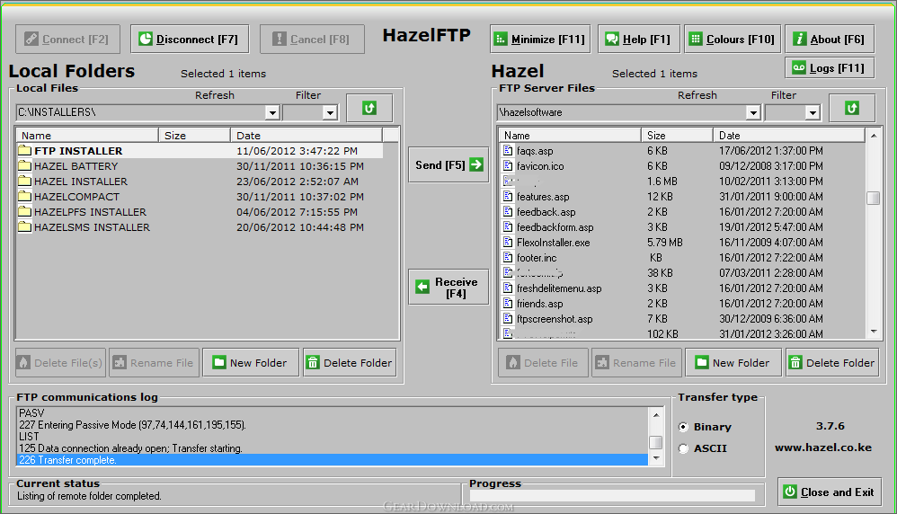Sort server files by Name column
The height and width of the screenshot is (514, 897).
point(571,136)
